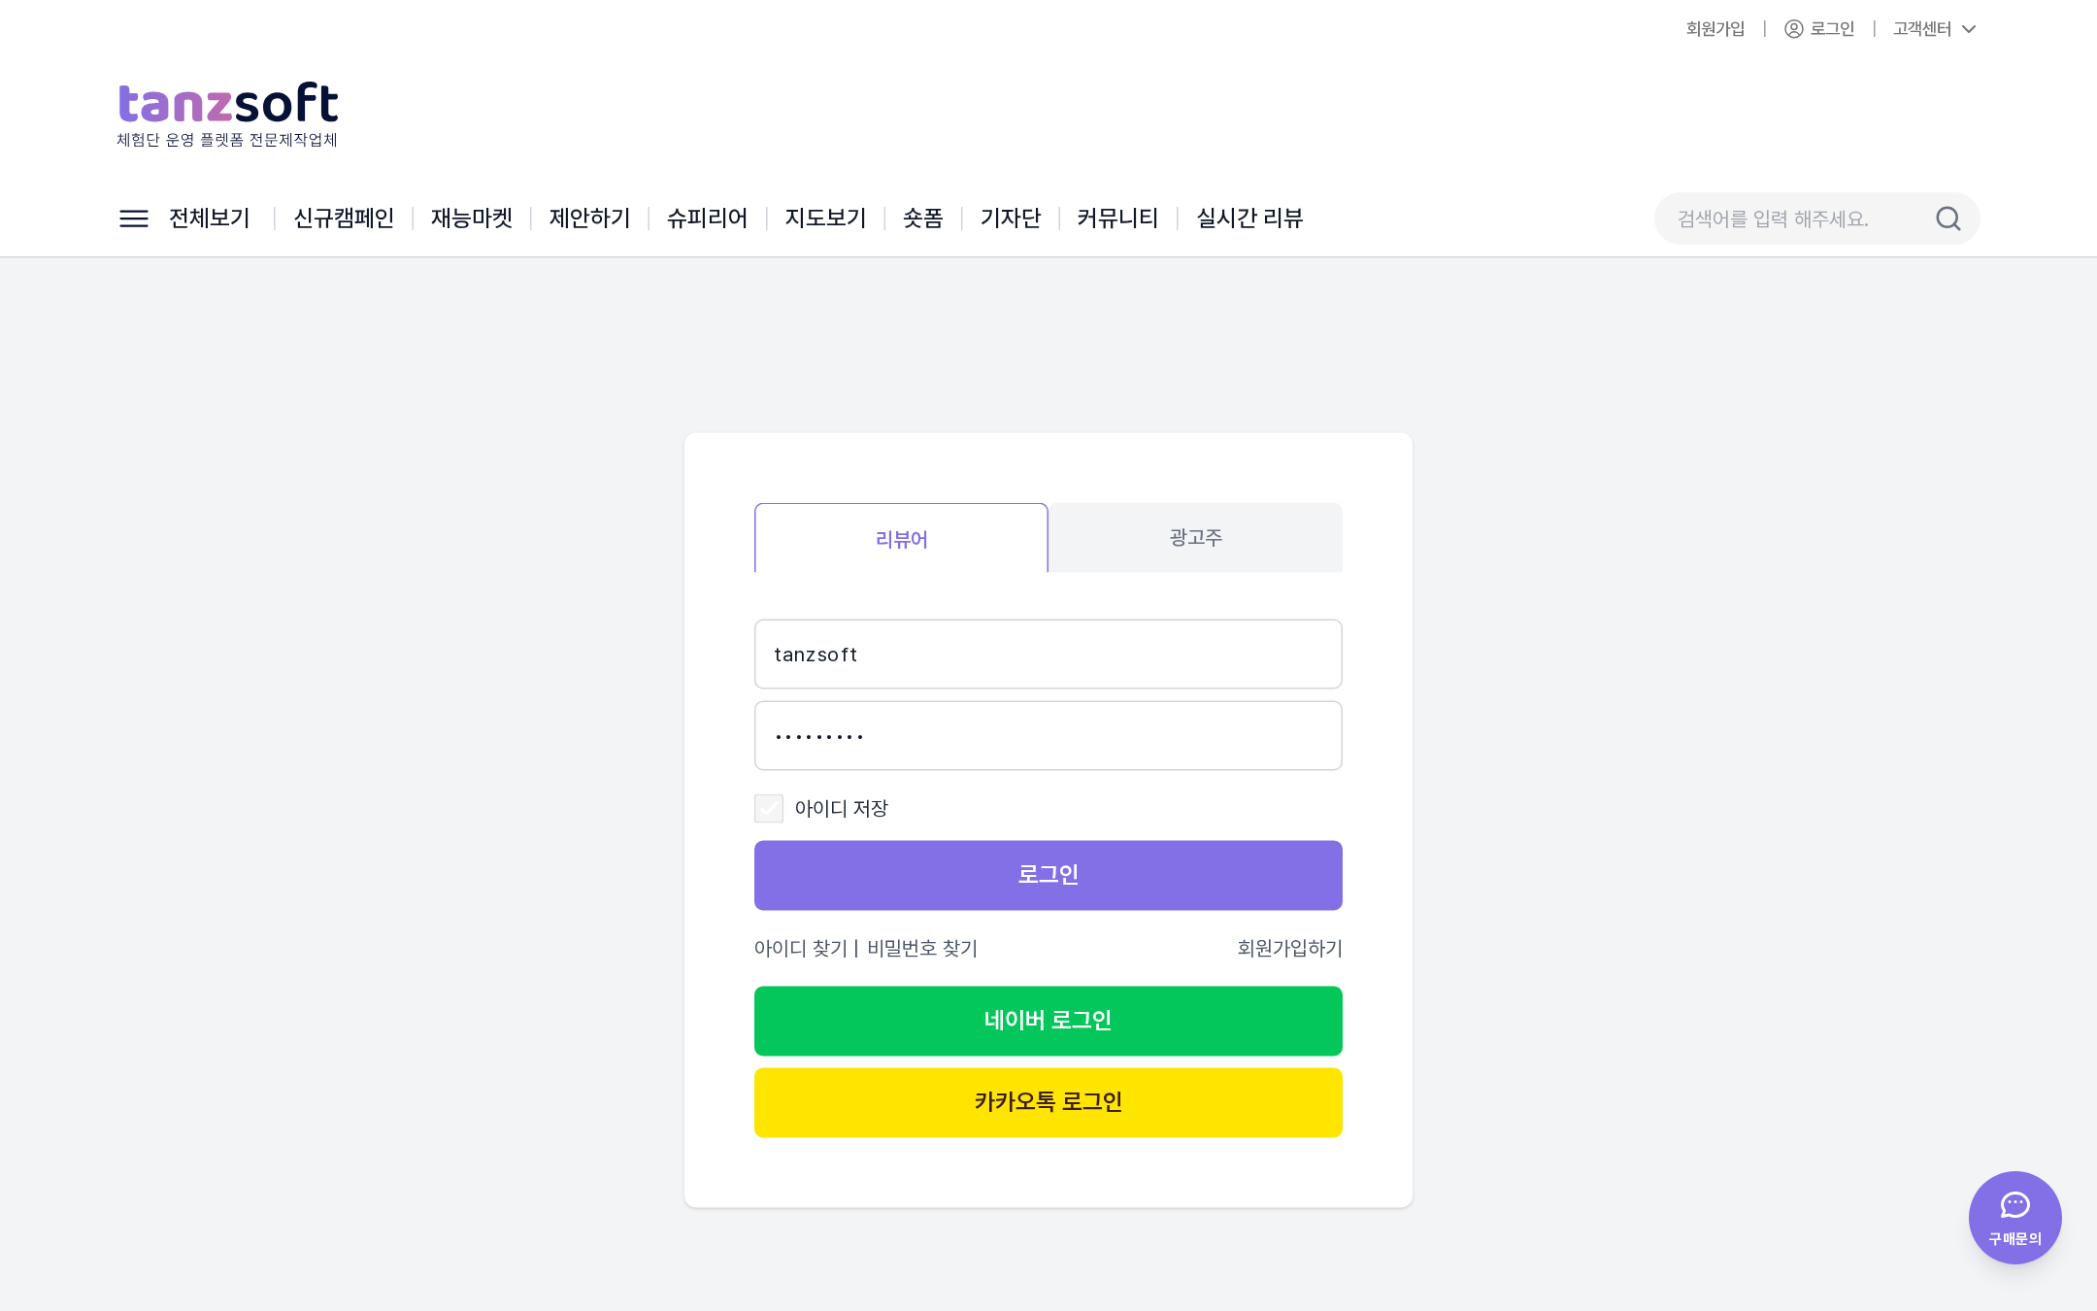Click the 회원가입하기 link
2097x1311 pixels.
pyautogui.click(x=1289, y=948)
